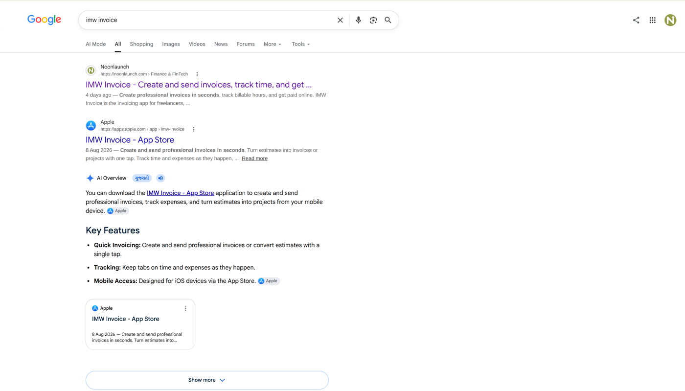Image resolution: width=685 pixels, height=391 pixels.
Task: Open IMW Invoice Noonlaunch result title
Action: click(x=199, y=85)
